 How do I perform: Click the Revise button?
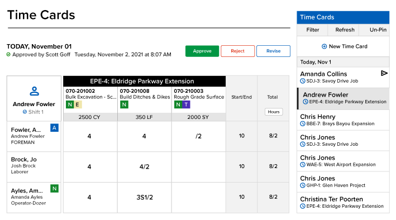273,51
